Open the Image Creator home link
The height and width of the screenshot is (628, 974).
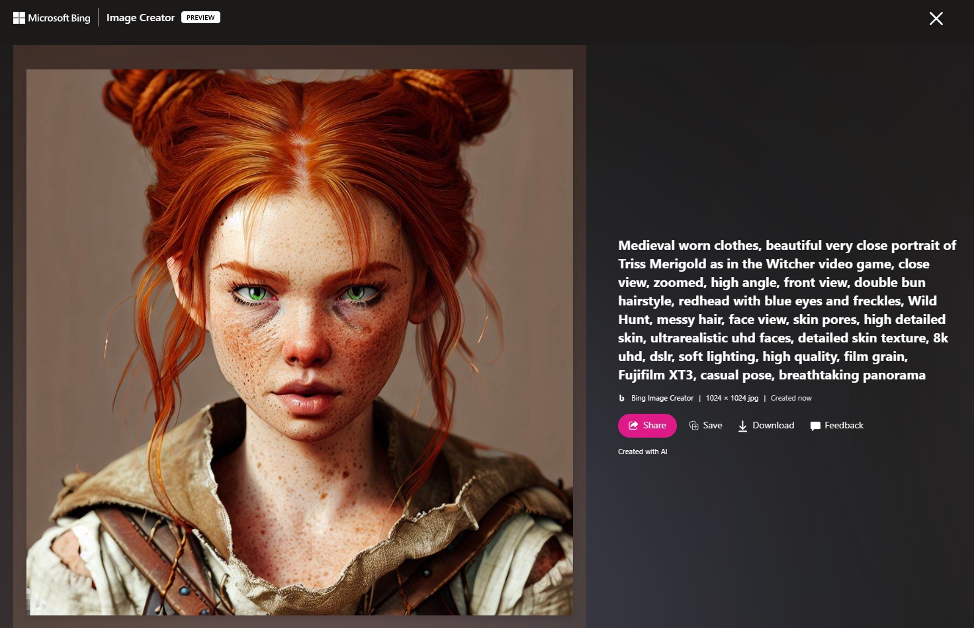(x=140, y=18)
